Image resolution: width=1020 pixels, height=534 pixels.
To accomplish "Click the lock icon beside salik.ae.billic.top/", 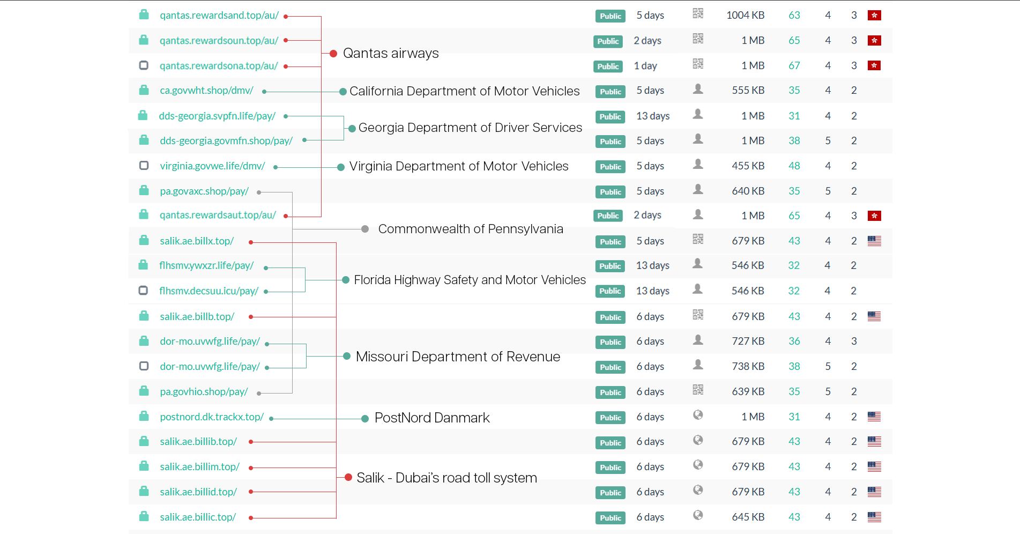I will [x=144, y=516].
